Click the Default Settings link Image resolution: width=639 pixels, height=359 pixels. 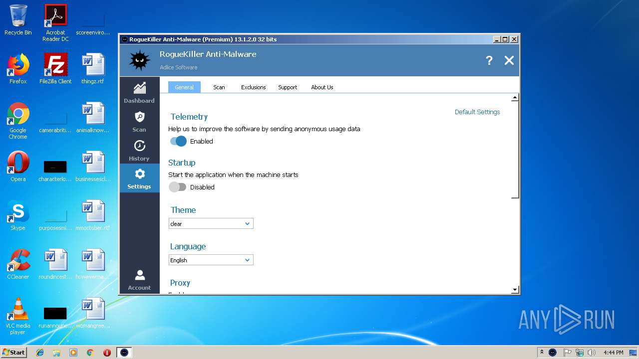(x=477, y=112)
